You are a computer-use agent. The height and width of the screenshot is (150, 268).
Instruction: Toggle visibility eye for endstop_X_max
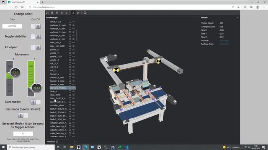(x=74, y=25)
